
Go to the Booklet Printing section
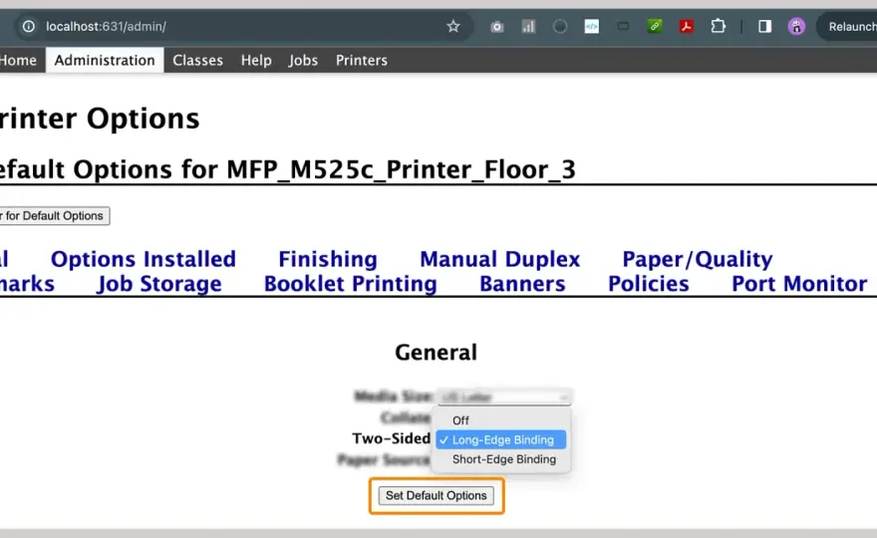(351, 284)
